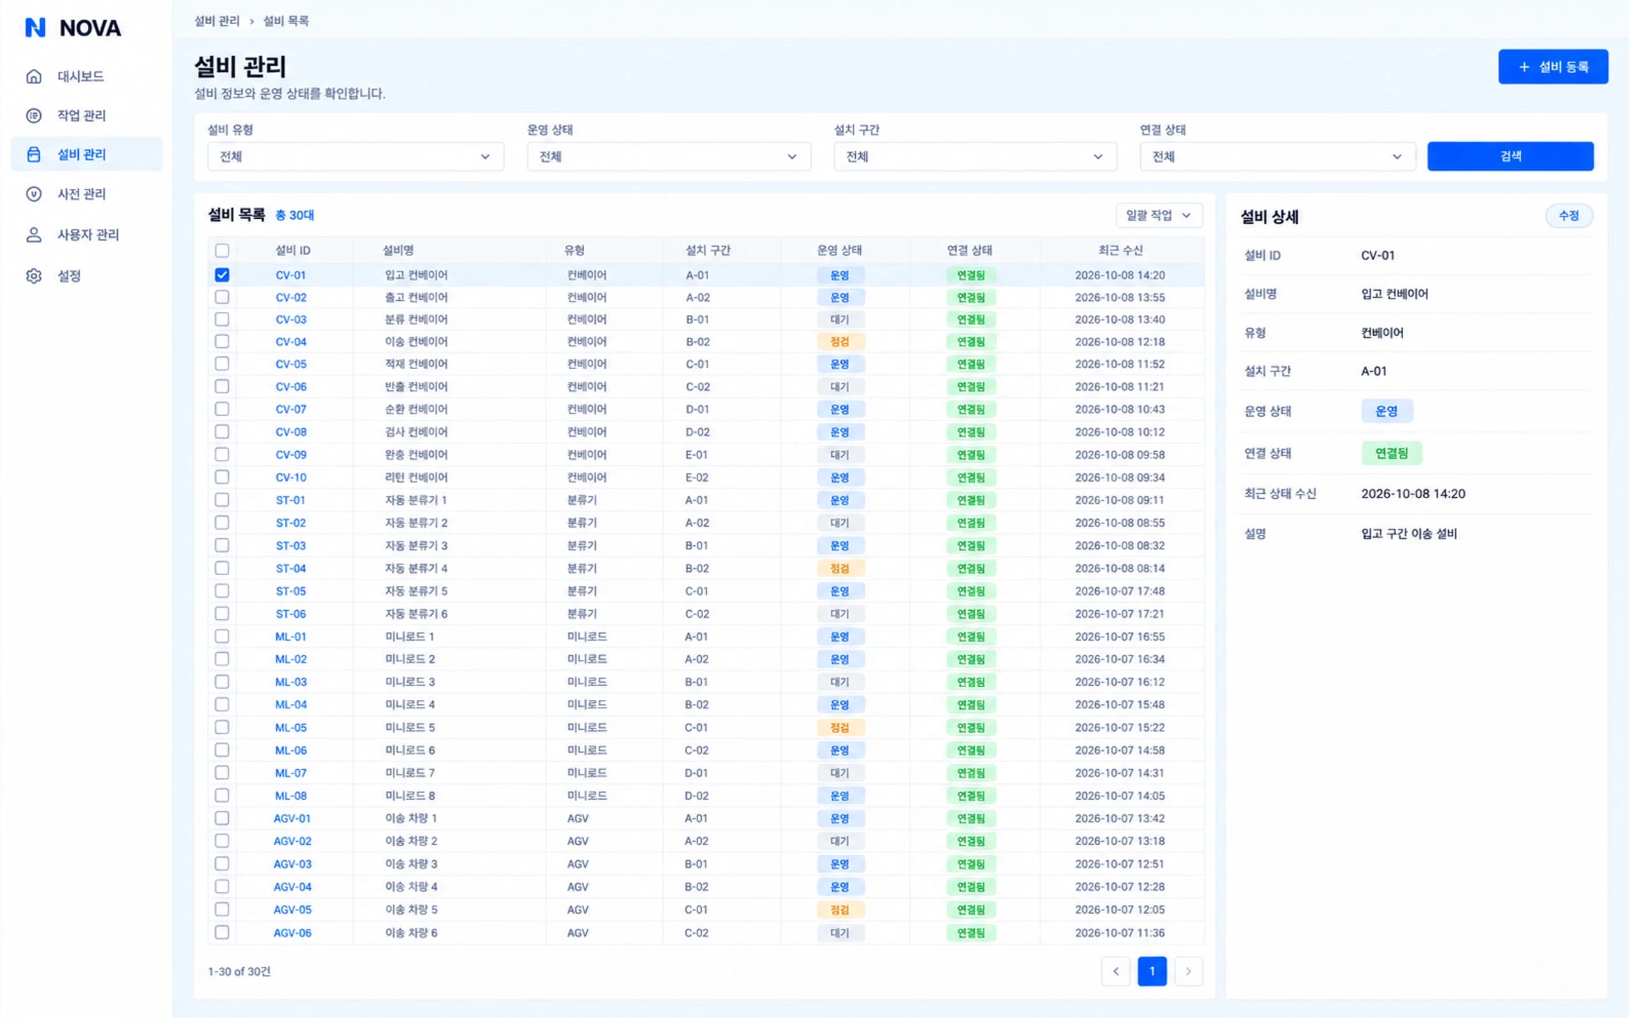Open the ST-03 equipment ID link
Viewport: 1629px width, 1018px height.
(291, 545)
